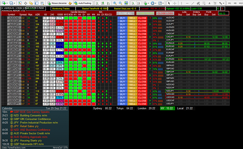This screenshot has height=149, width=243.
Task: Select the arrows objects tool
Action: coord(220,3)
